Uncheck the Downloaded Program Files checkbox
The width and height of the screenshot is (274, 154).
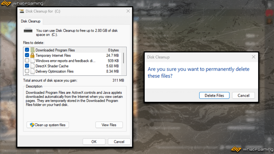27,50
